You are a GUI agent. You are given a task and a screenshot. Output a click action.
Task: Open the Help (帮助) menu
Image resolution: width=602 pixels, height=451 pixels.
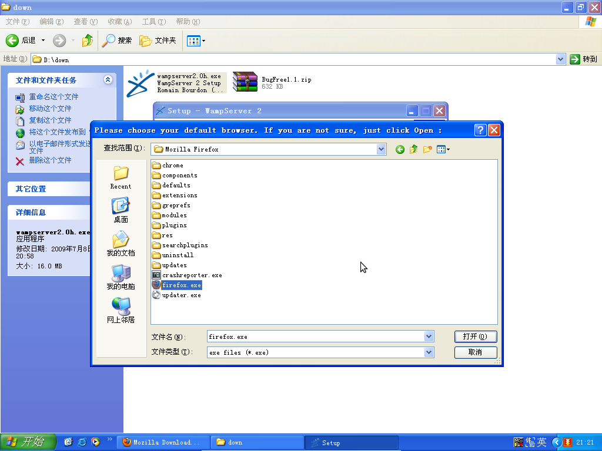[188, 22]
